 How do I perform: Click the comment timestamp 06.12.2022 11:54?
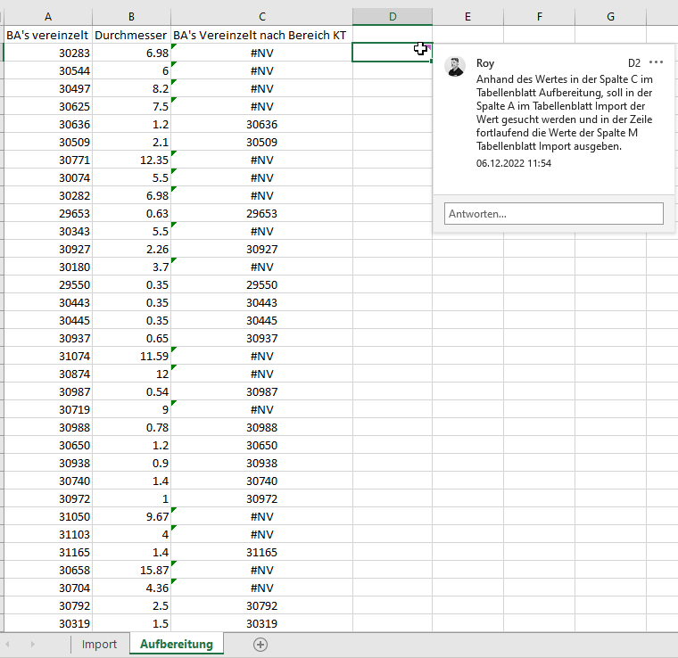tap(514, 164)
